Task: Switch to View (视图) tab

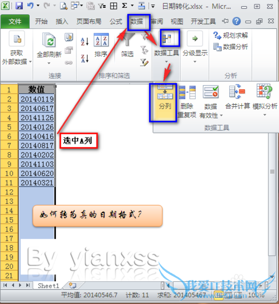Action: [x=177, y=21]
